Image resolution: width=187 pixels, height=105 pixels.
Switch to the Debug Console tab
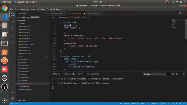pyautogui.click(x=93, y=74)
